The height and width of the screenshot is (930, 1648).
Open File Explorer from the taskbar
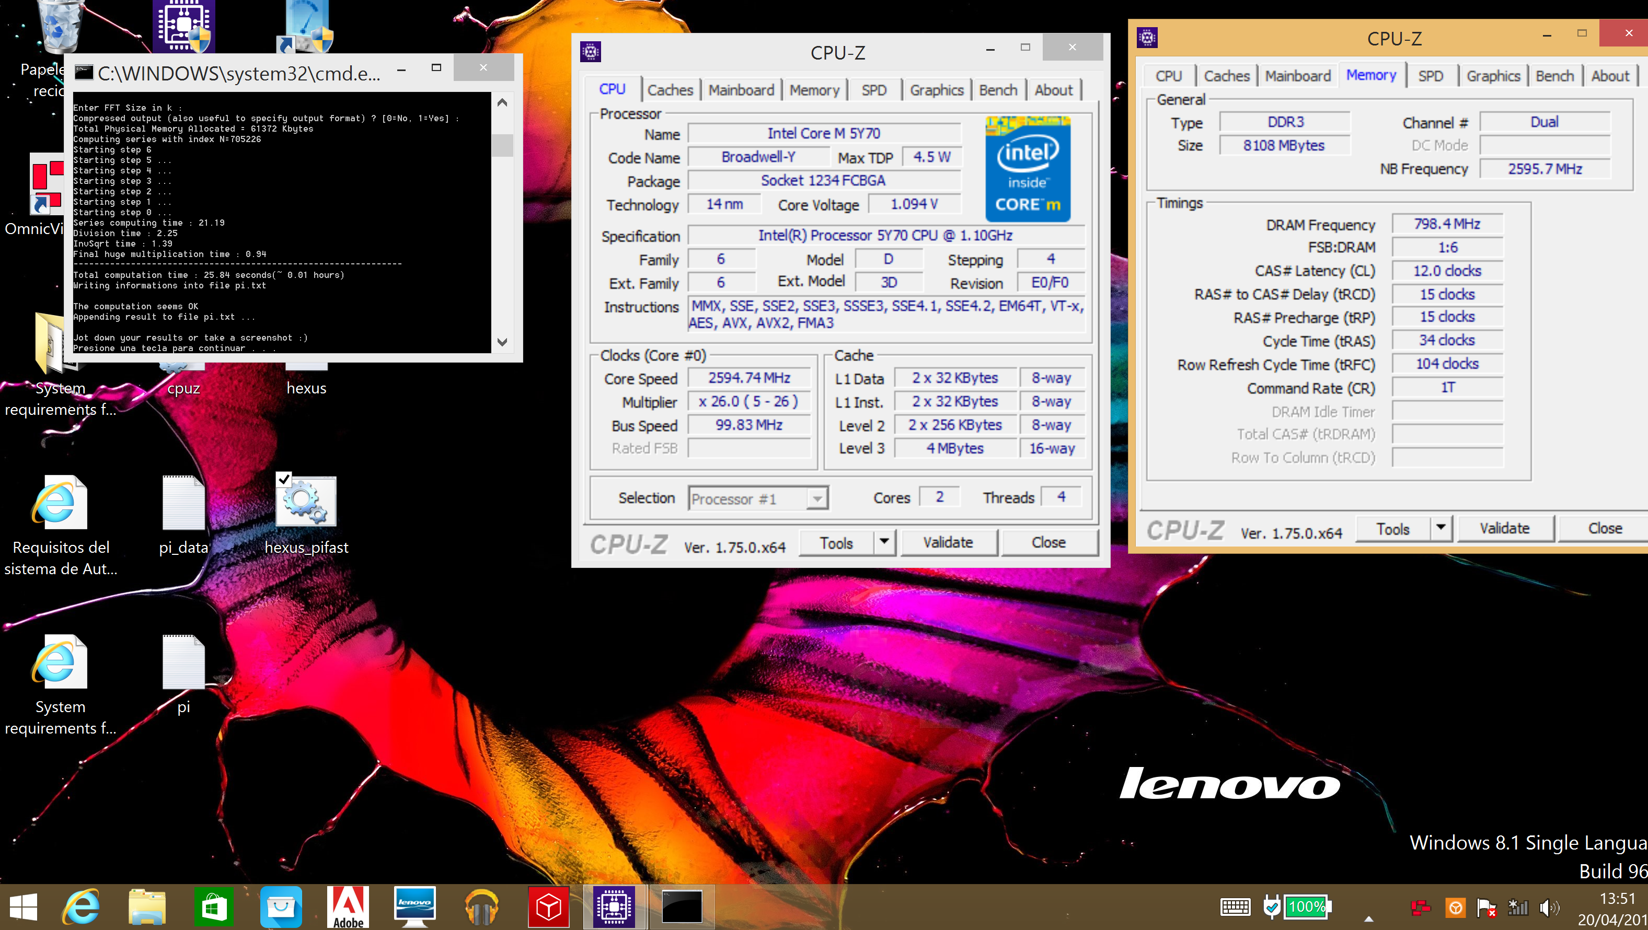147,907
